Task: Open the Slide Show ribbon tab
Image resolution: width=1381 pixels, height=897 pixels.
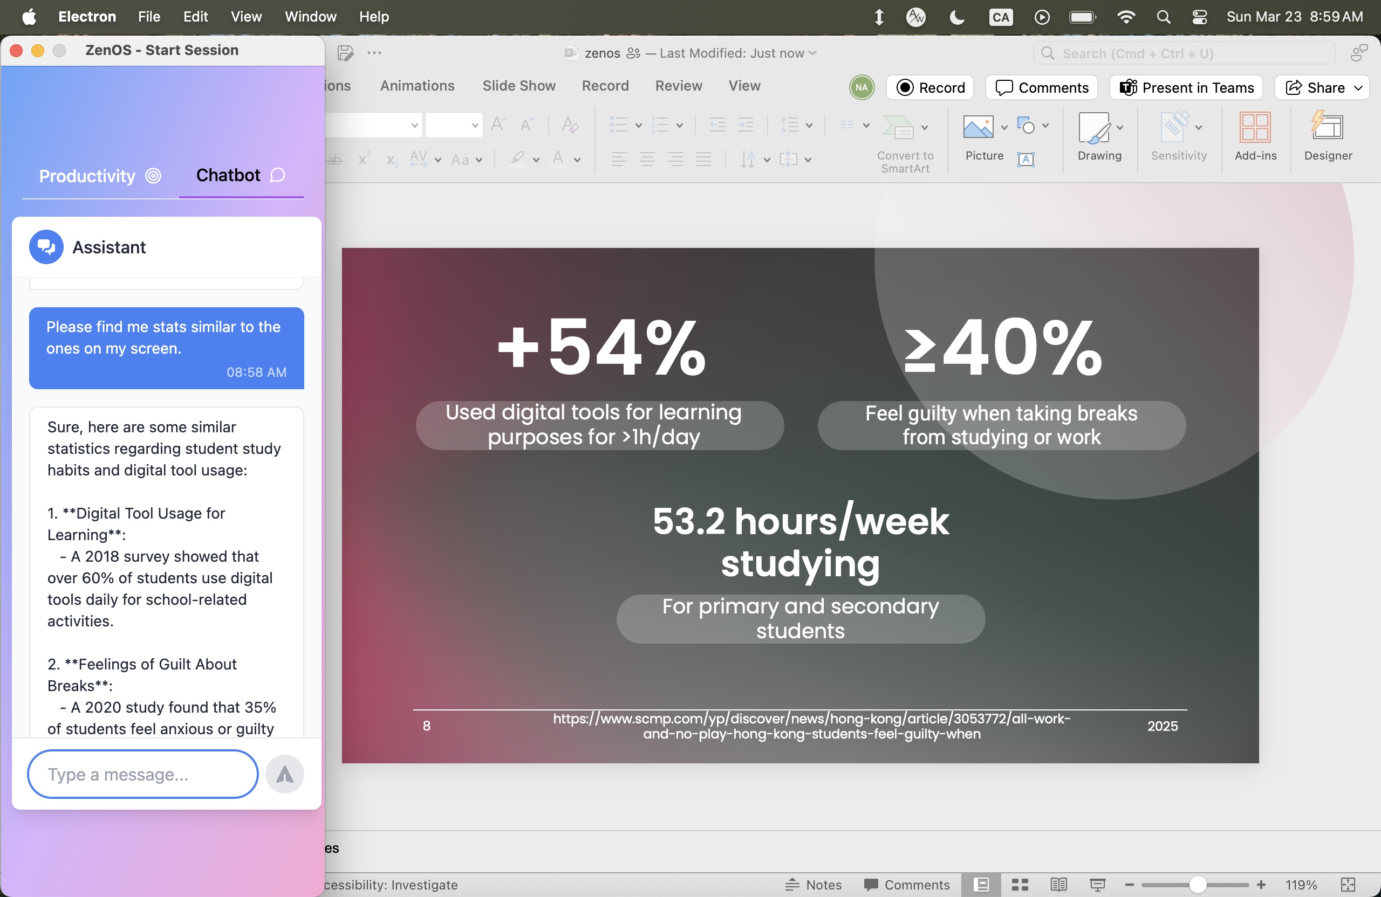Action: [x=519, y=86]
